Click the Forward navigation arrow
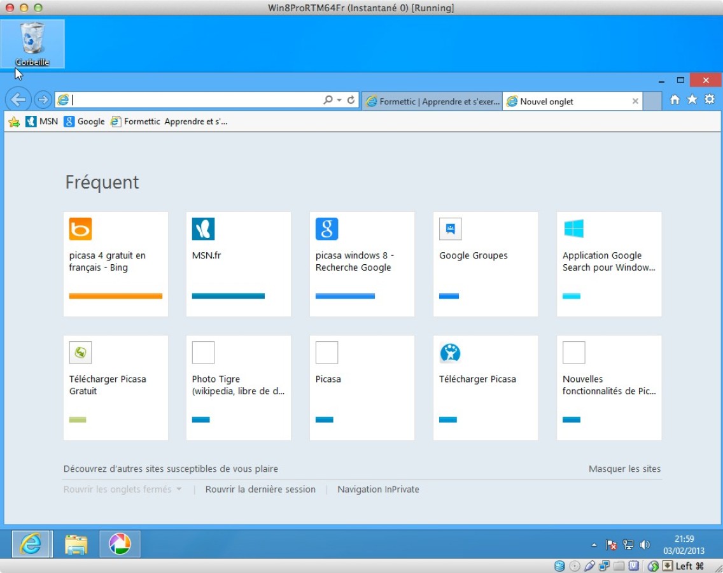The height and width of the screenshot is (573, 723). click(43, 100)
